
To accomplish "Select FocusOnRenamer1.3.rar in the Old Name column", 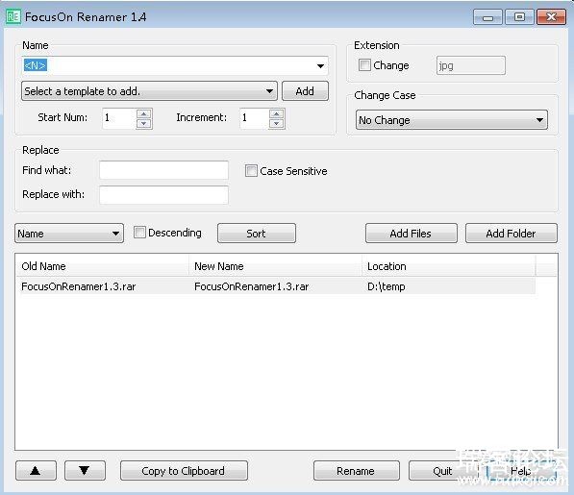I will [78, 286].
